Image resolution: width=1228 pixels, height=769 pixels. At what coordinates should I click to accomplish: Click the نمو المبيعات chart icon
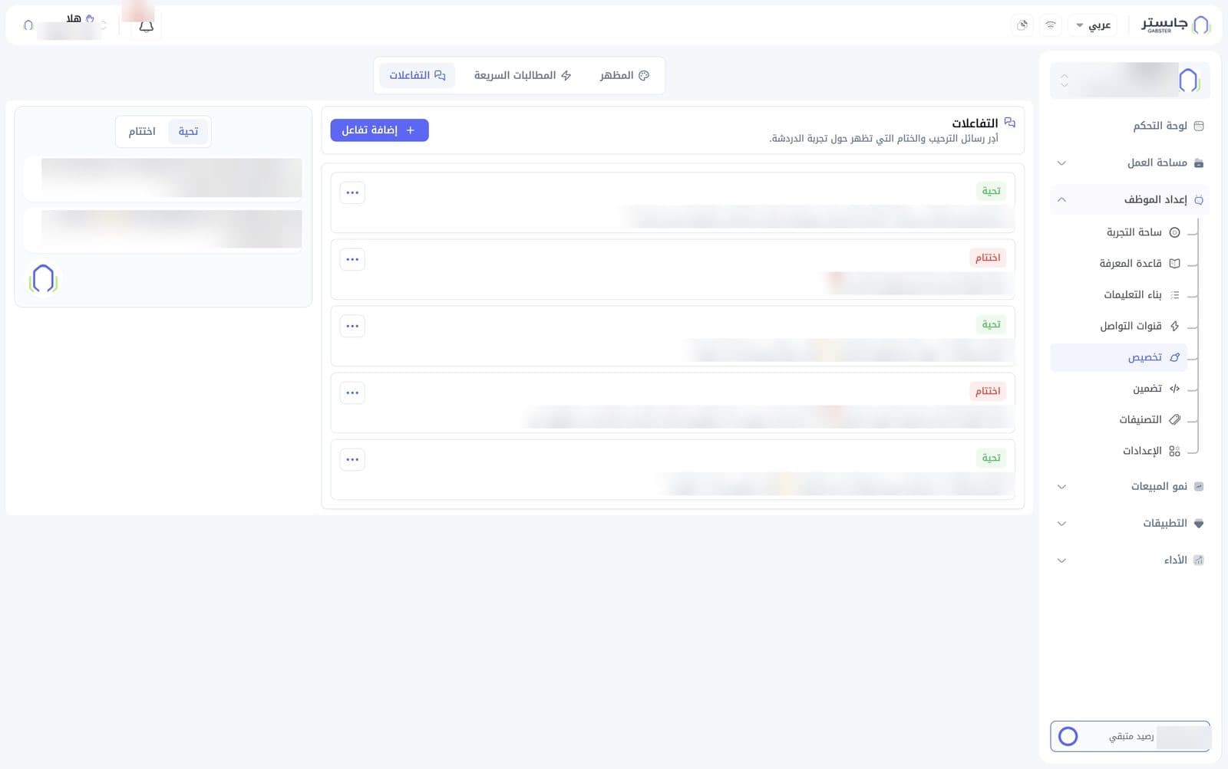click(x=1199, y=486)
